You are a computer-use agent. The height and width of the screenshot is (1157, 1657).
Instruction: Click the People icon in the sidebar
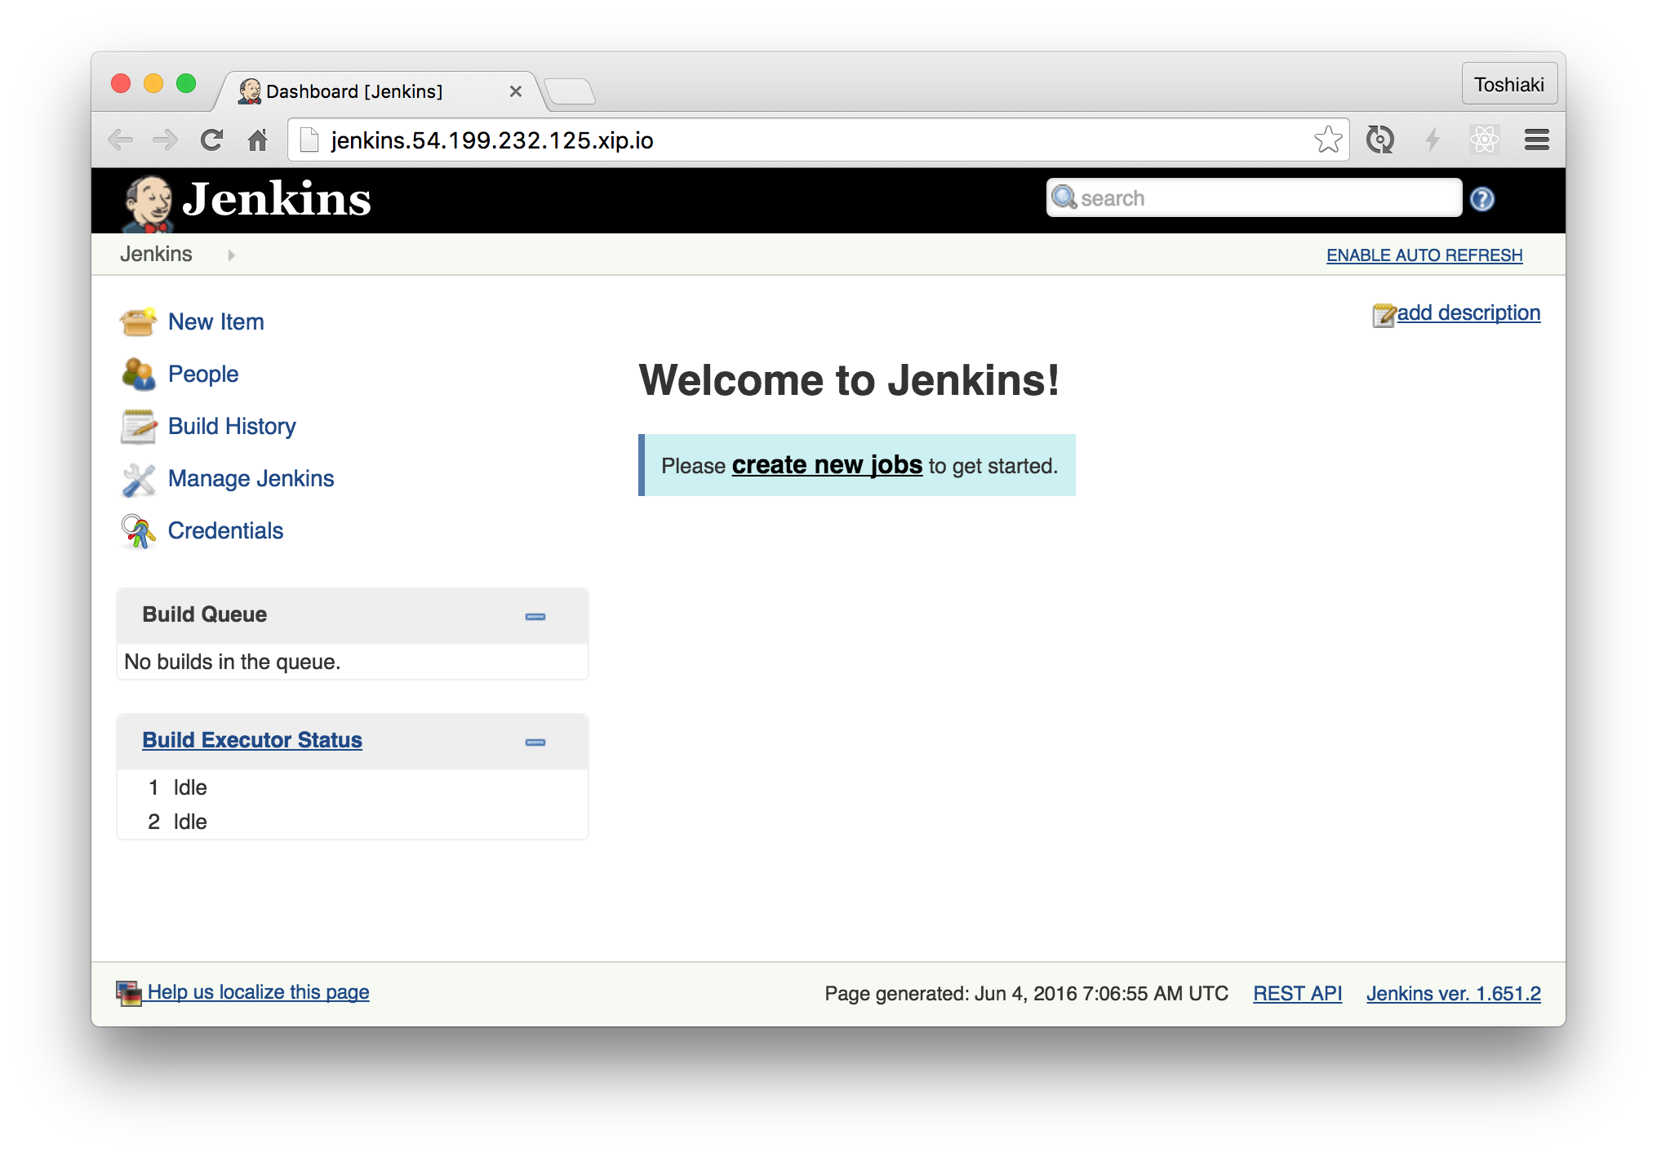point(138,375)
